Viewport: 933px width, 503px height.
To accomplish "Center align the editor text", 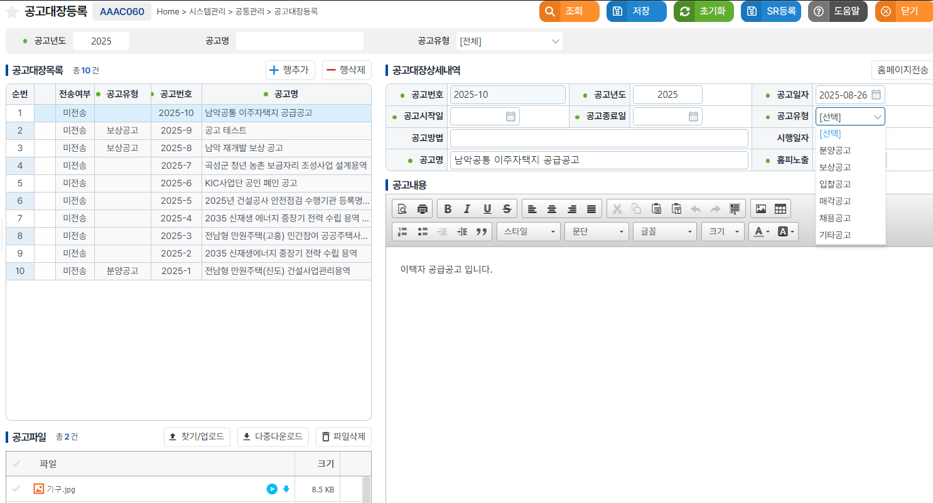I will click(552, 209).
